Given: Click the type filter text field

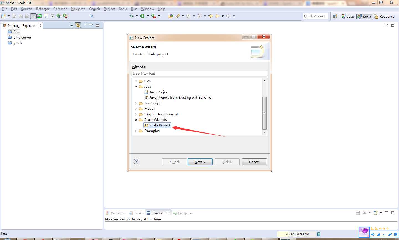Looking at the screenshot, I should coord(199,73).
